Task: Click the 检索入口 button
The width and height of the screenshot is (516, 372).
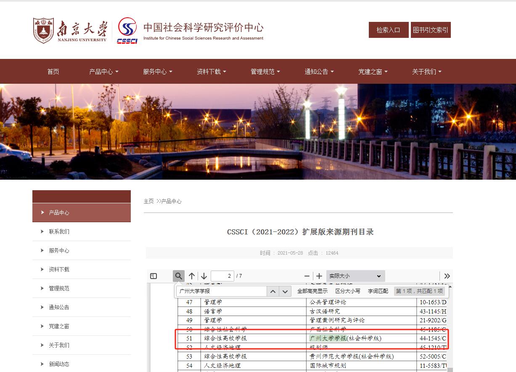Action: point(389,30)
